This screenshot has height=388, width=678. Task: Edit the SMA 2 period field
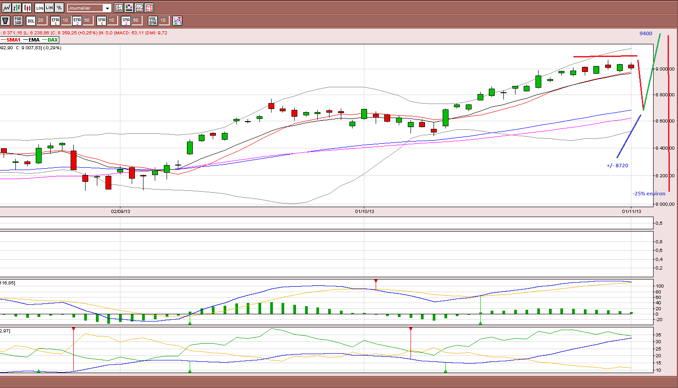(136, 20)
